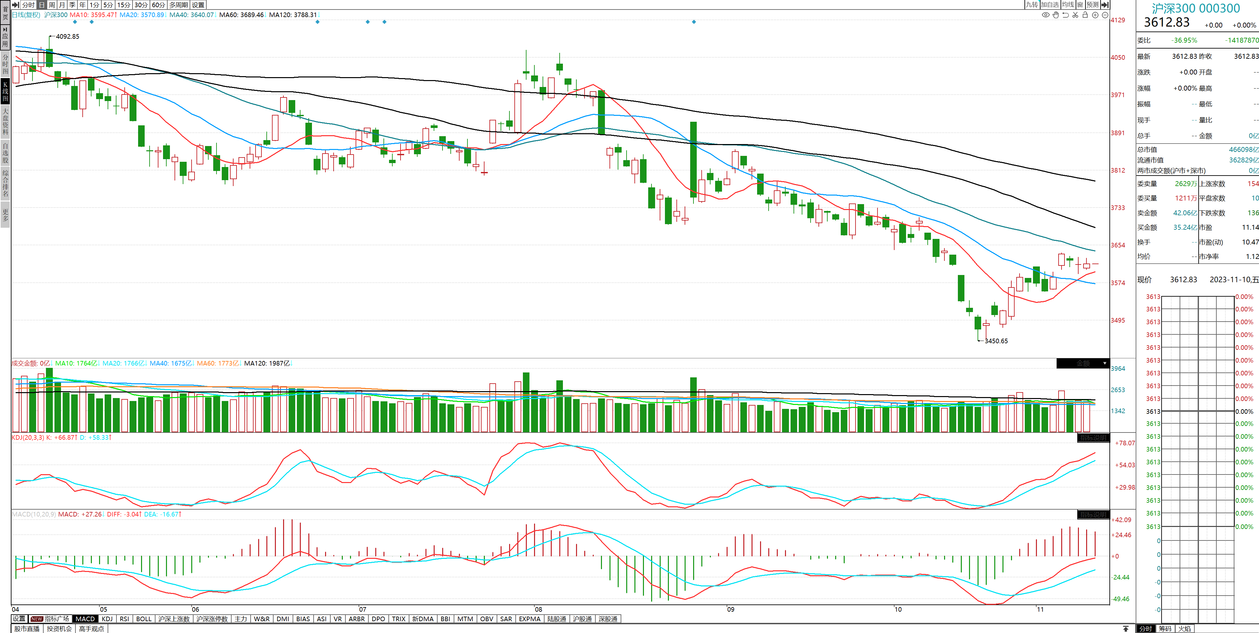Toggle the eye visibility icon above chart
This screenshot has height=633, width=1259.
click(x=1045, y=15)
